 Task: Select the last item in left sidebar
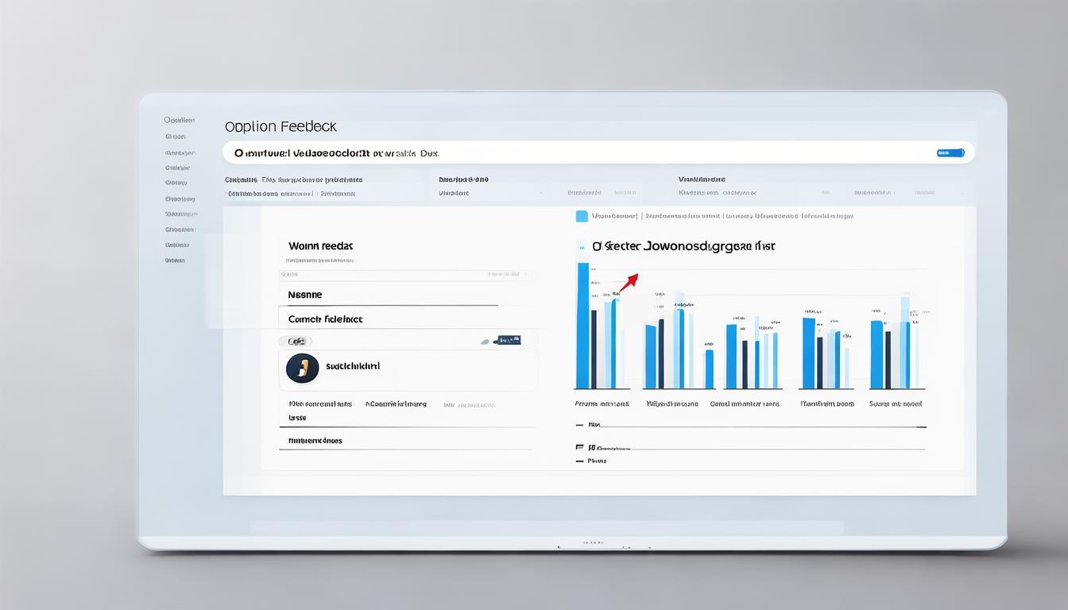click(175, 260)
